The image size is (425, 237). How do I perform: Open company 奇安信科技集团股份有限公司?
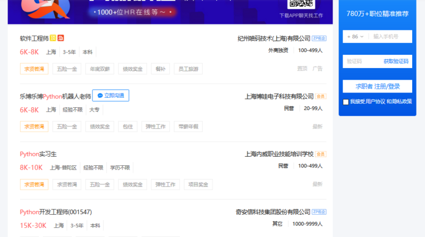[x=273, y=212]
